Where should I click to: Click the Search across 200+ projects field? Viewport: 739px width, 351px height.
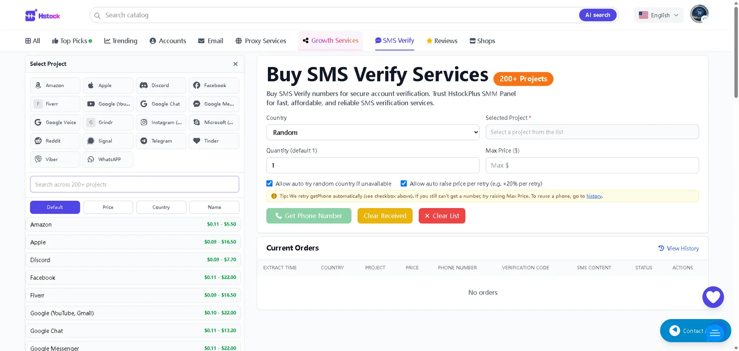click(x=134, y=184)
